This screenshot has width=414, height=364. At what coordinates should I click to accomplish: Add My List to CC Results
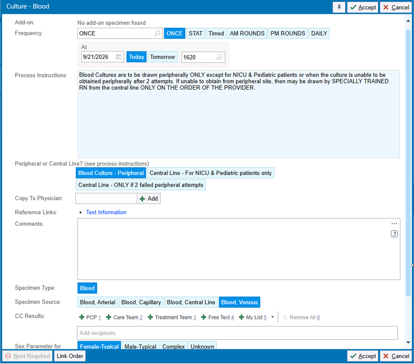pos(253,318)
